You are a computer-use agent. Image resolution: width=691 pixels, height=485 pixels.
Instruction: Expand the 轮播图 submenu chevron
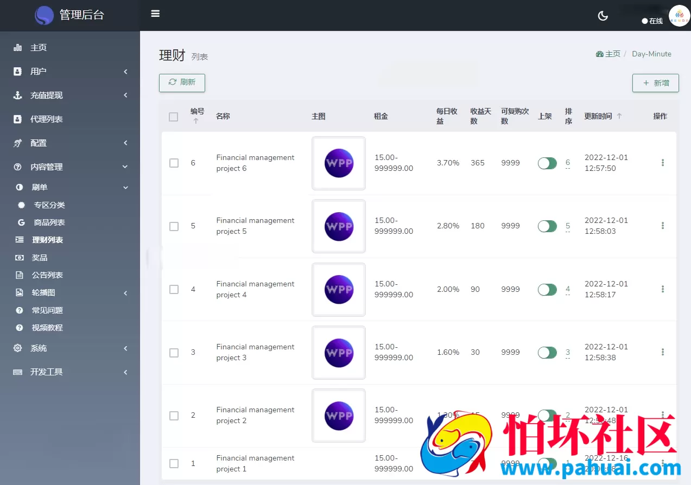(x=125, y=293)
